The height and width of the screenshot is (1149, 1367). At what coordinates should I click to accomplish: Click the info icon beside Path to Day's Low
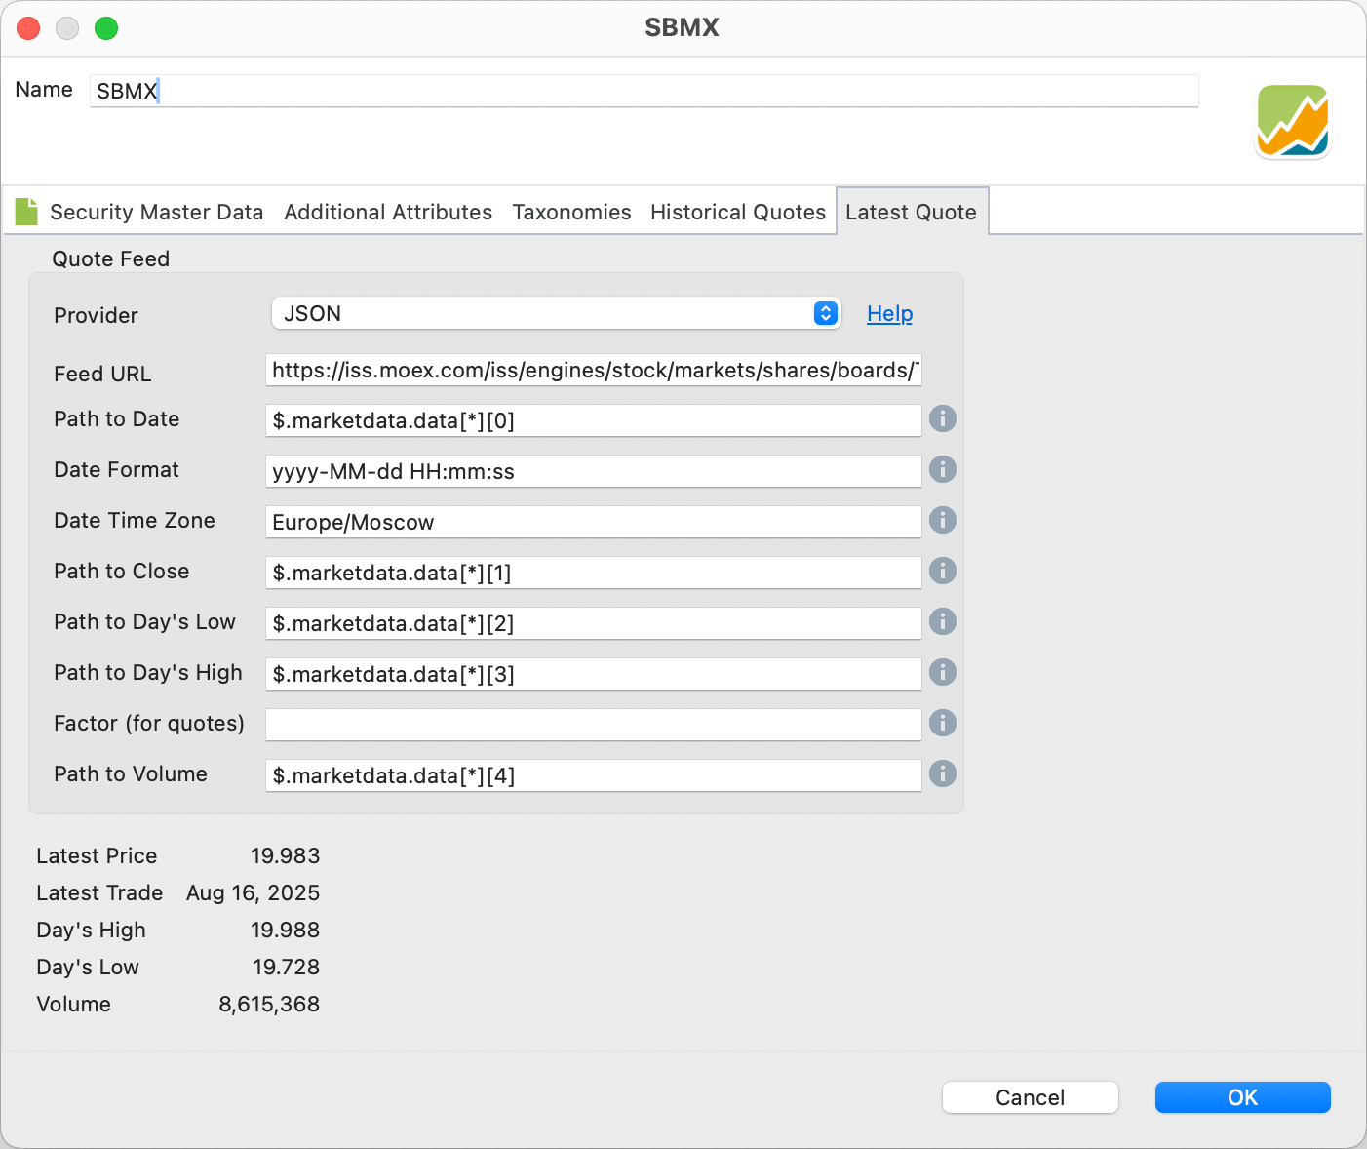[943, 622]
